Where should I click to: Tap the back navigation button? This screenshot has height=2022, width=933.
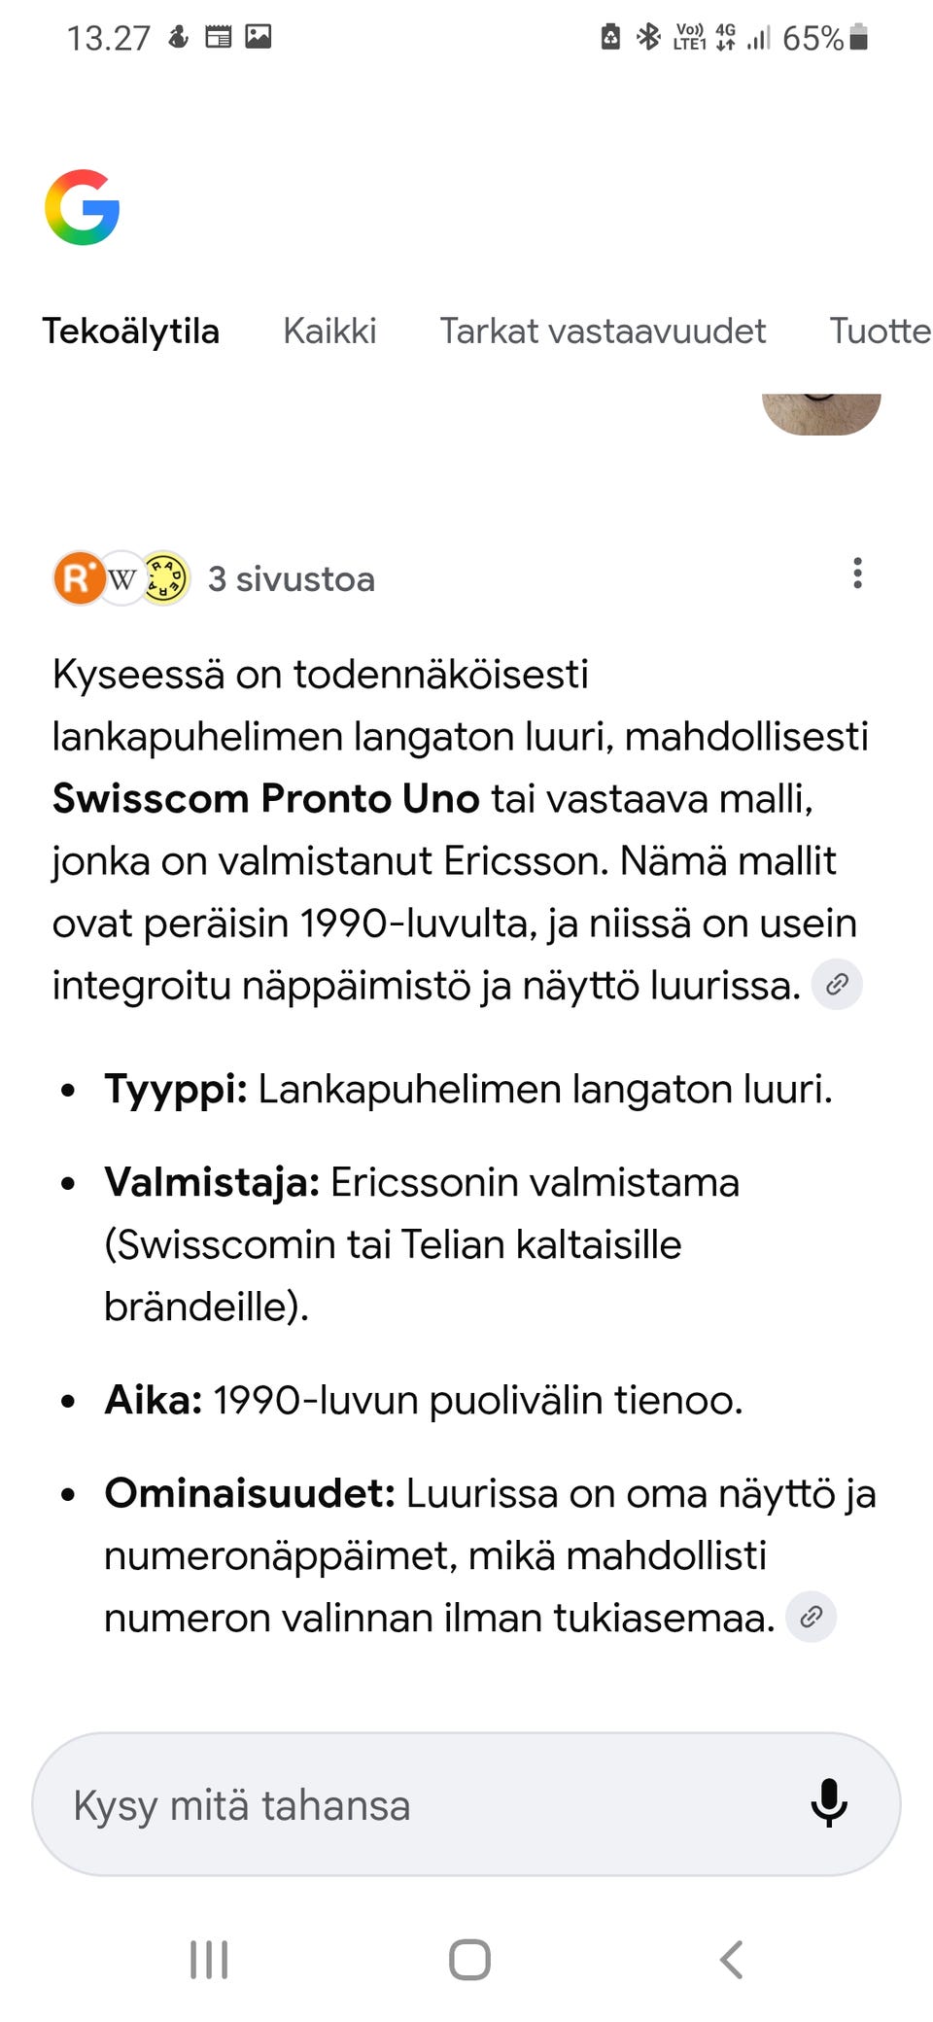(x=731, y=1960)
